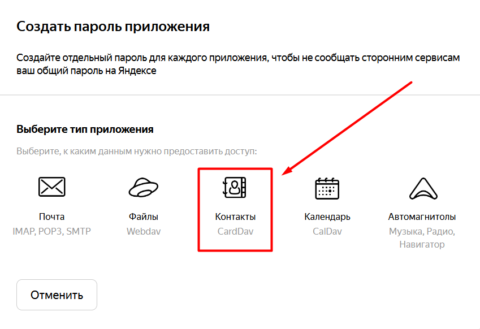Image resolution: width=480 pixels, height=329 pixels.
Task: Click the Отменить button
Action: point(57,295)
